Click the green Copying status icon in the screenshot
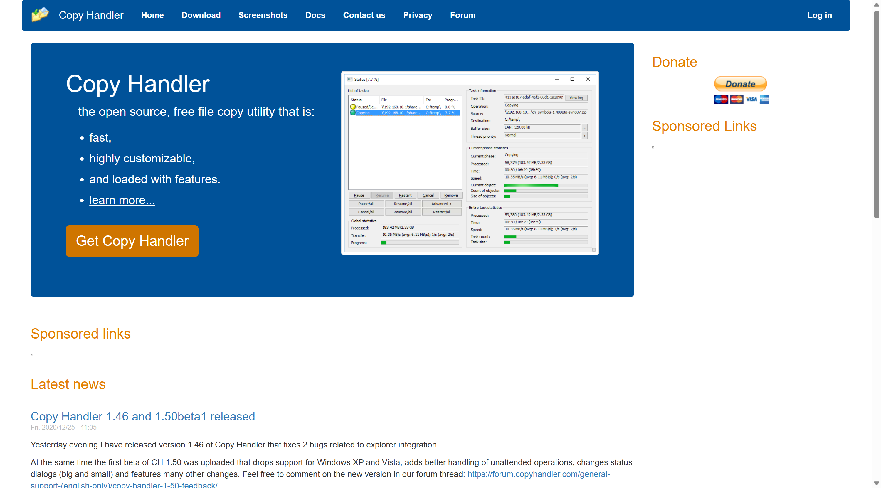This screenshot has width=881, height=488. 353,113
